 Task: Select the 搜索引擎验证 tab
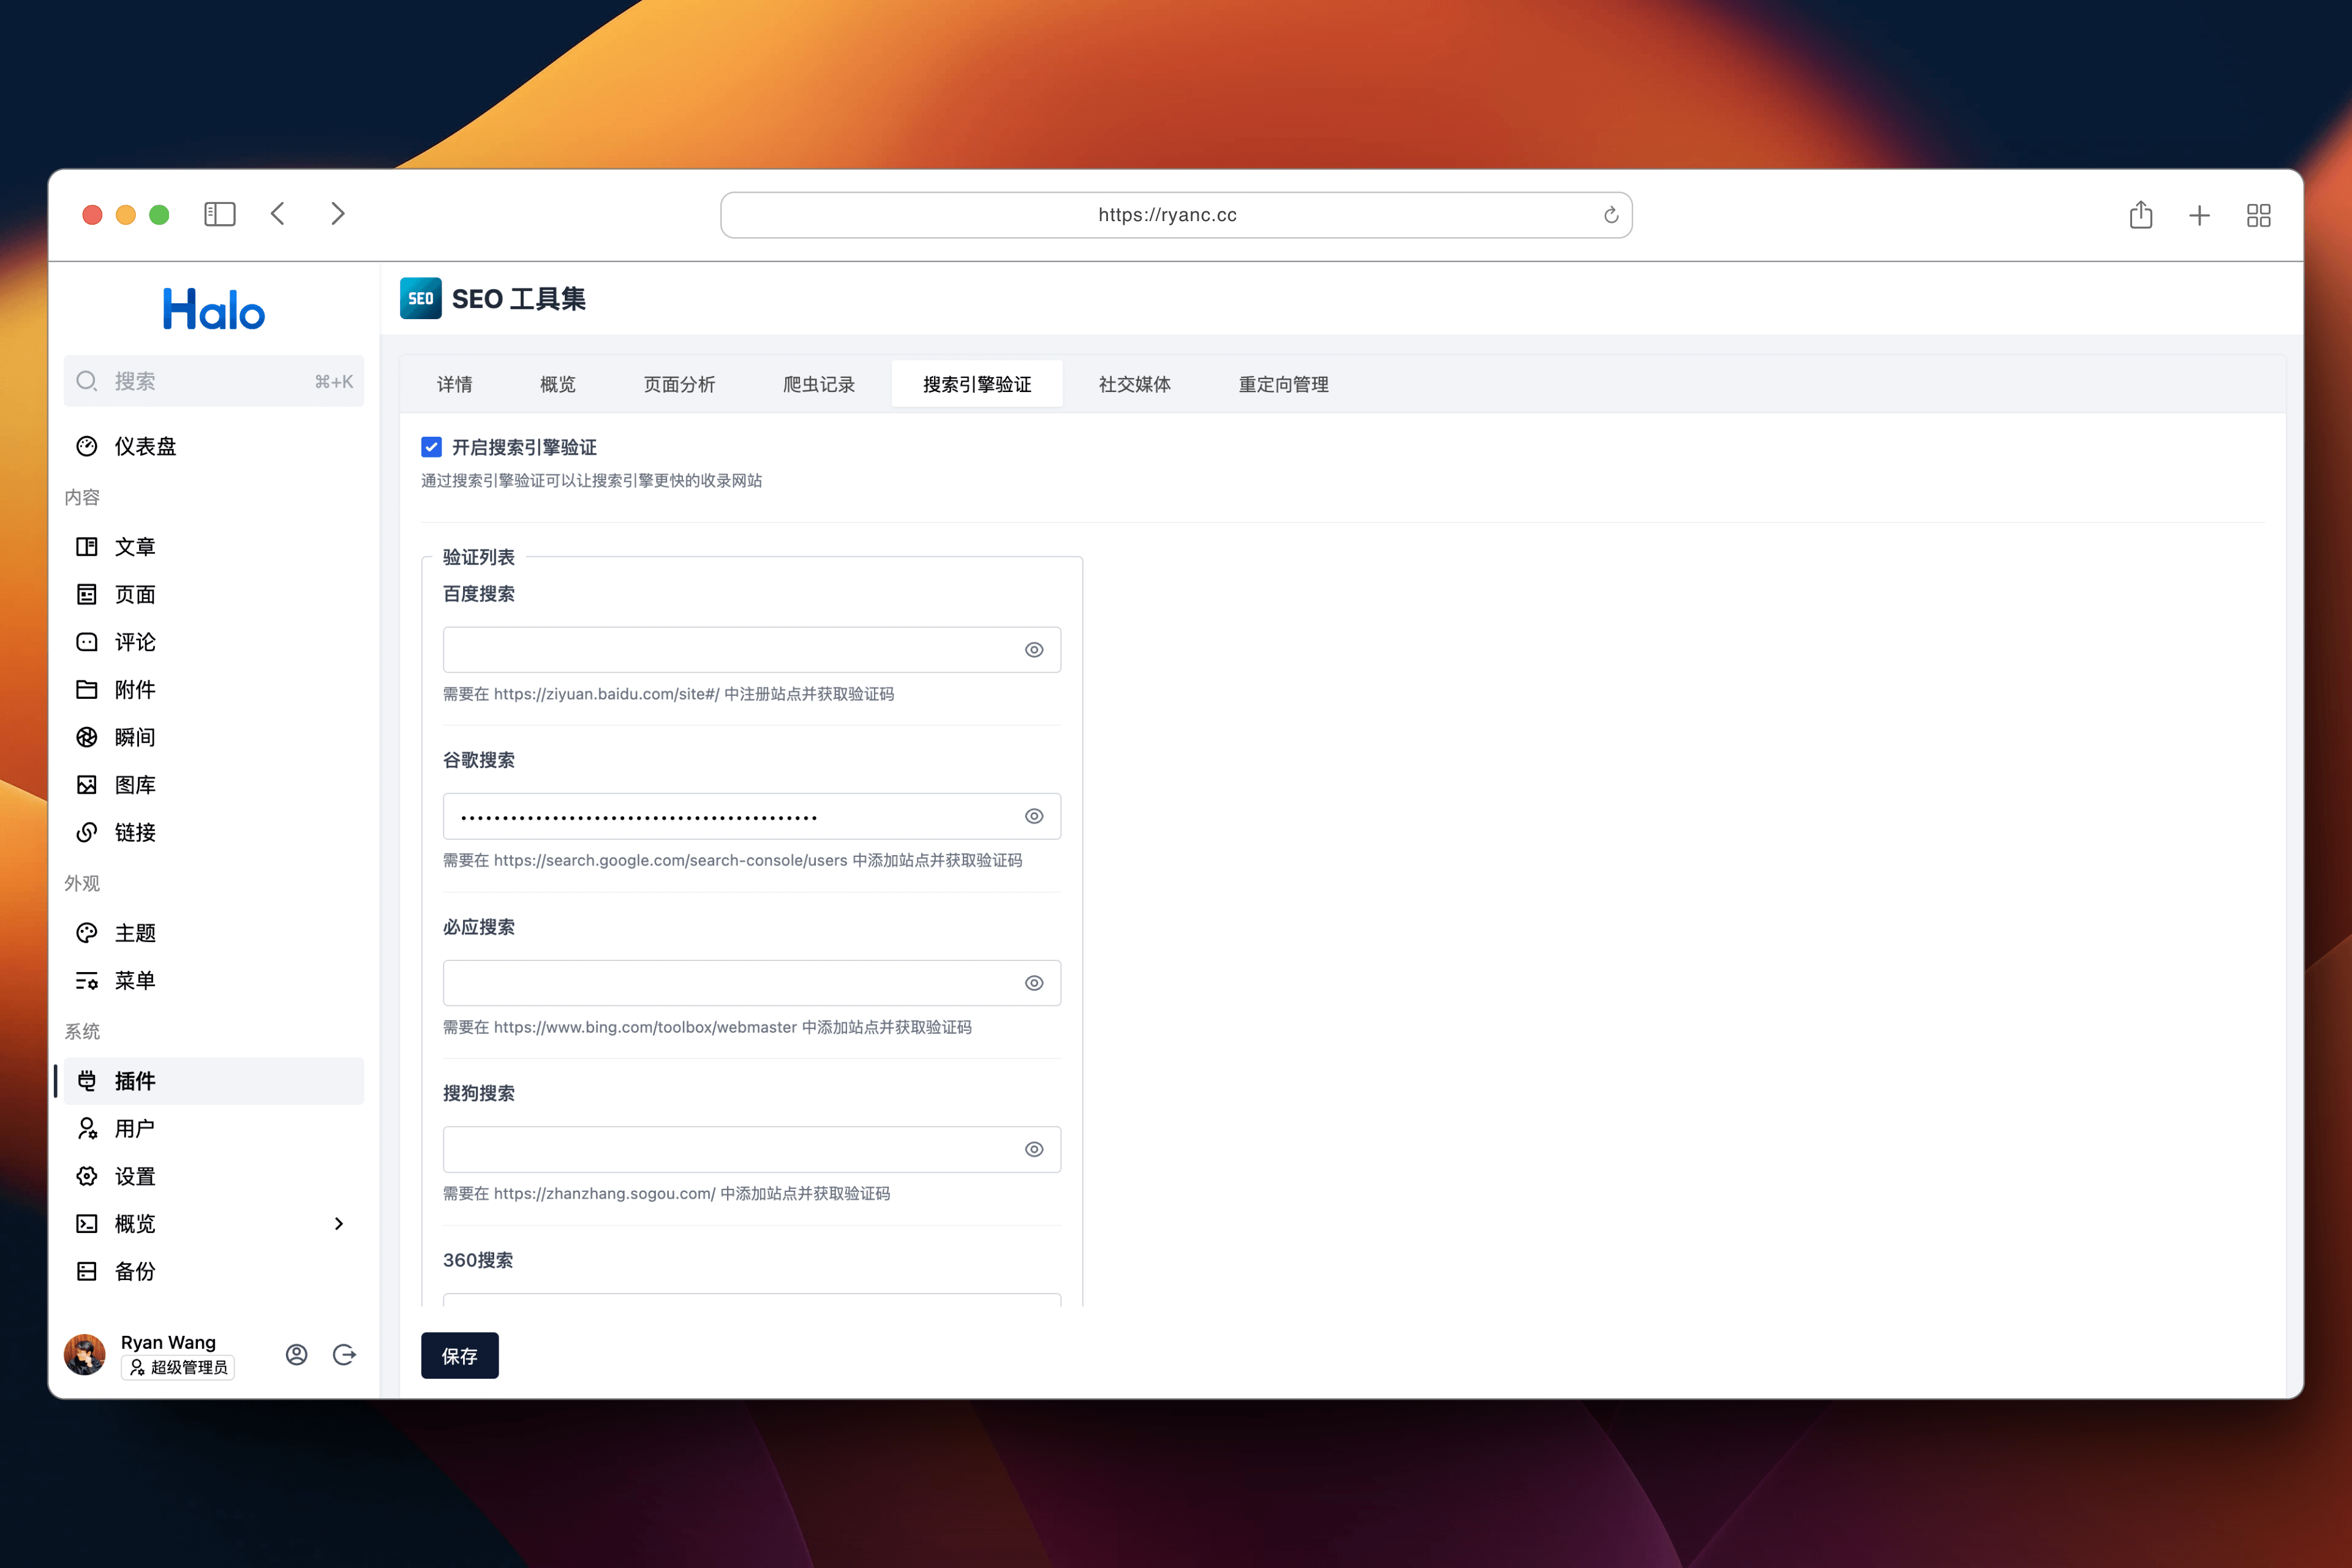coord(977,384)
